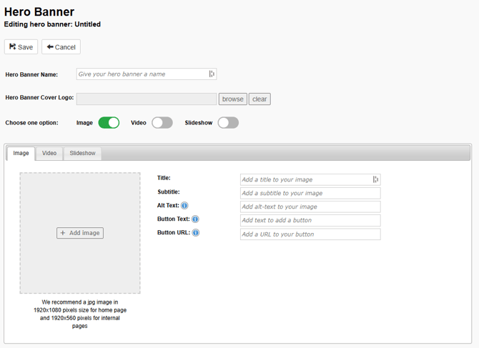
Task: Switch to the Video tab
Action: tap(49, 154)
